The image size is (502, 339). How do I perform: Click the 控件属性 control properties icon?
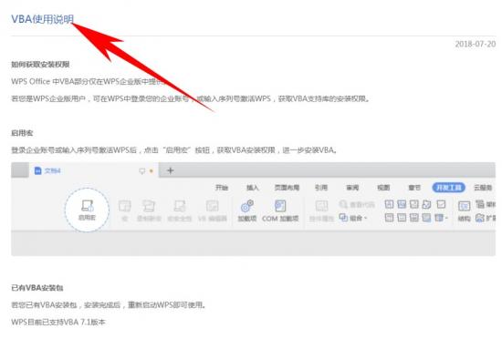click(x=321, y=211)
